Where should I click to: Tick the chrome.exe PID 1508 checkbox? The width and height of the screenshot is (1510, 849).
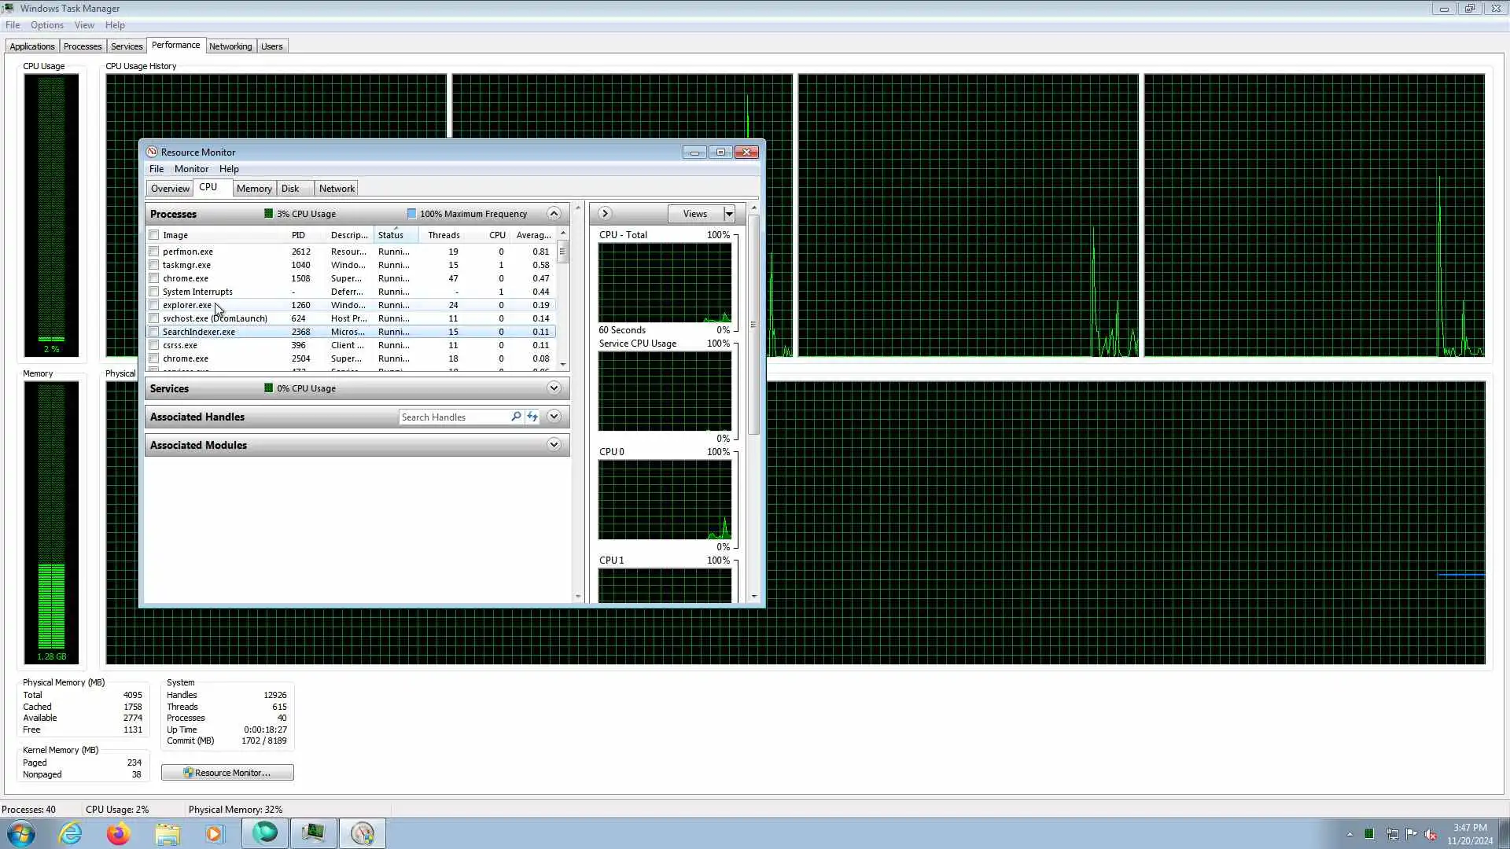click(x=154, y=278)
